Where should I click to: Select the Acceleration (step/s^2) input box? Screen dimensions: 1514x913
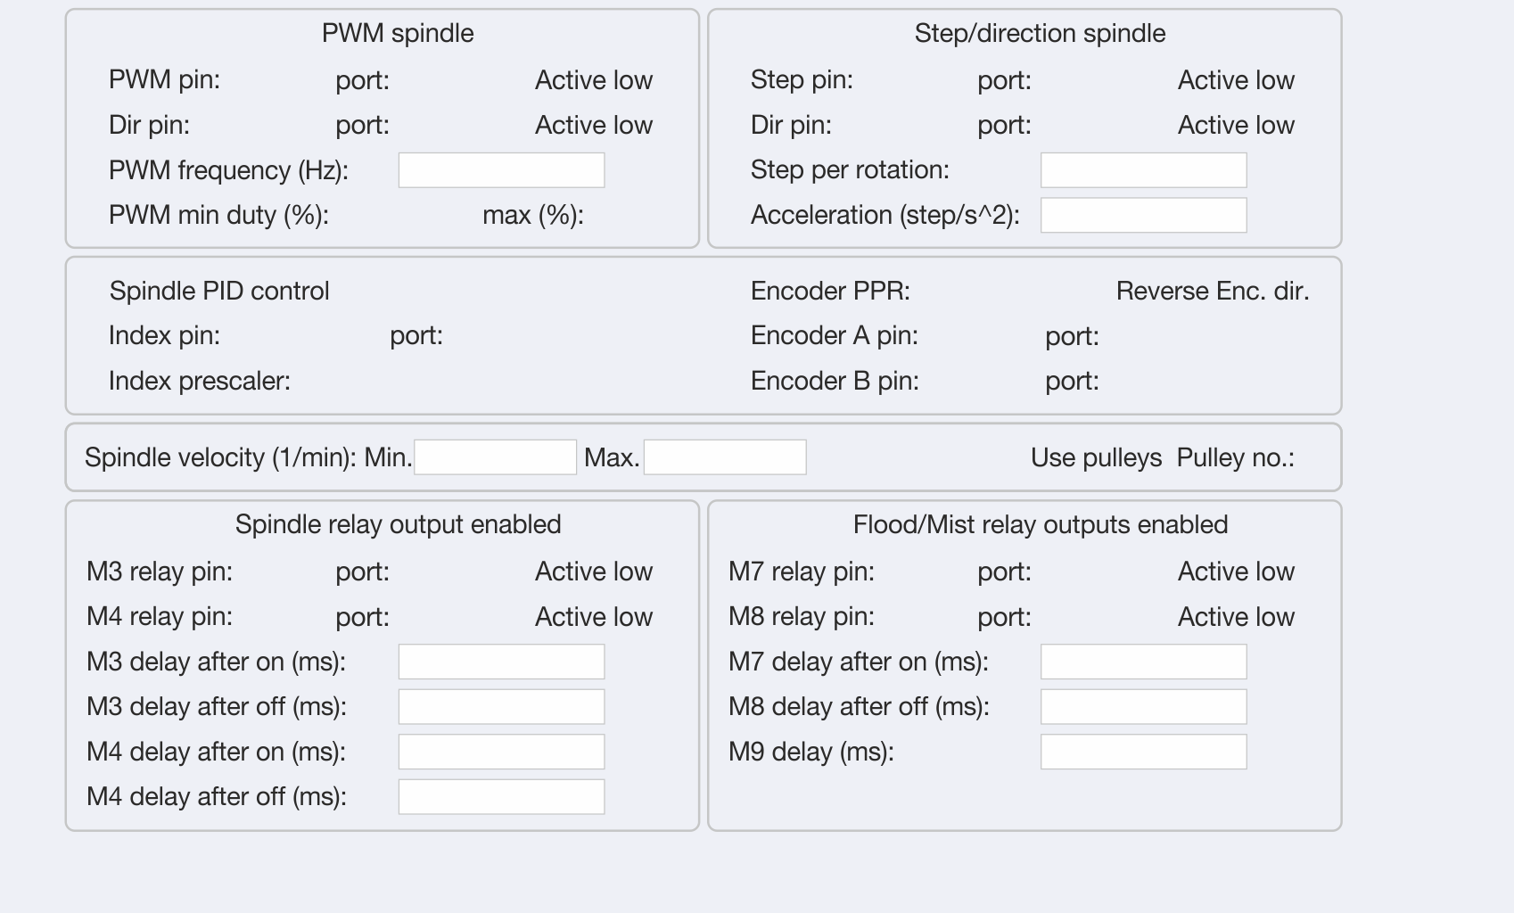pos(1143,216)
